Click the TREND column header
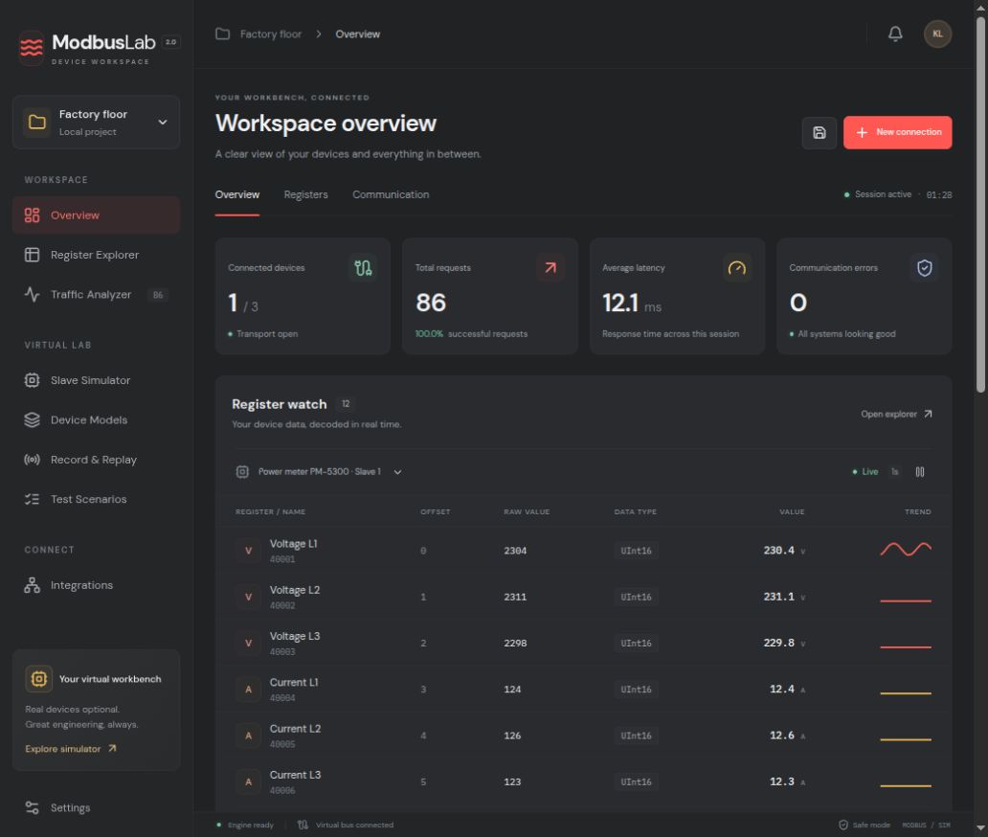 917,511
